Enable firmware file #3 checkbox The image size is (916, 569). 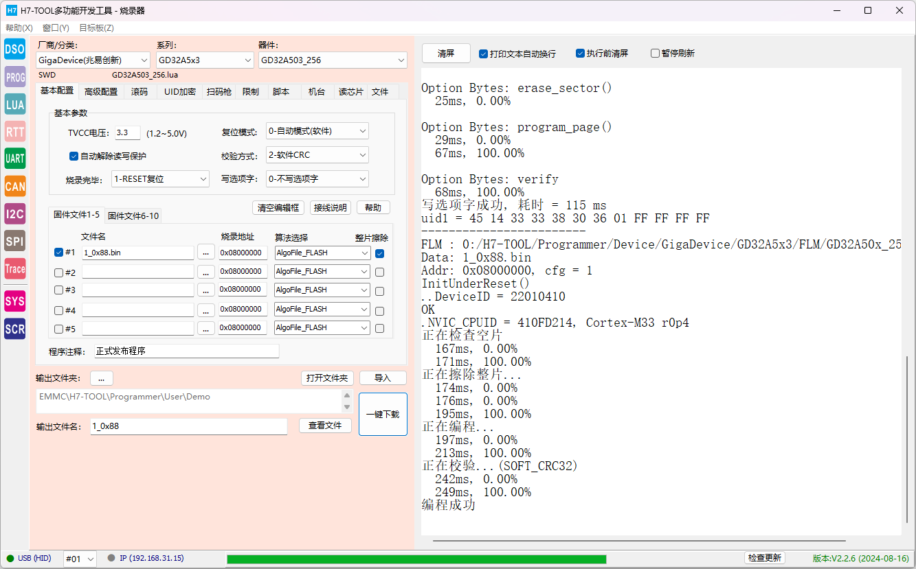(x=58, y=290)
